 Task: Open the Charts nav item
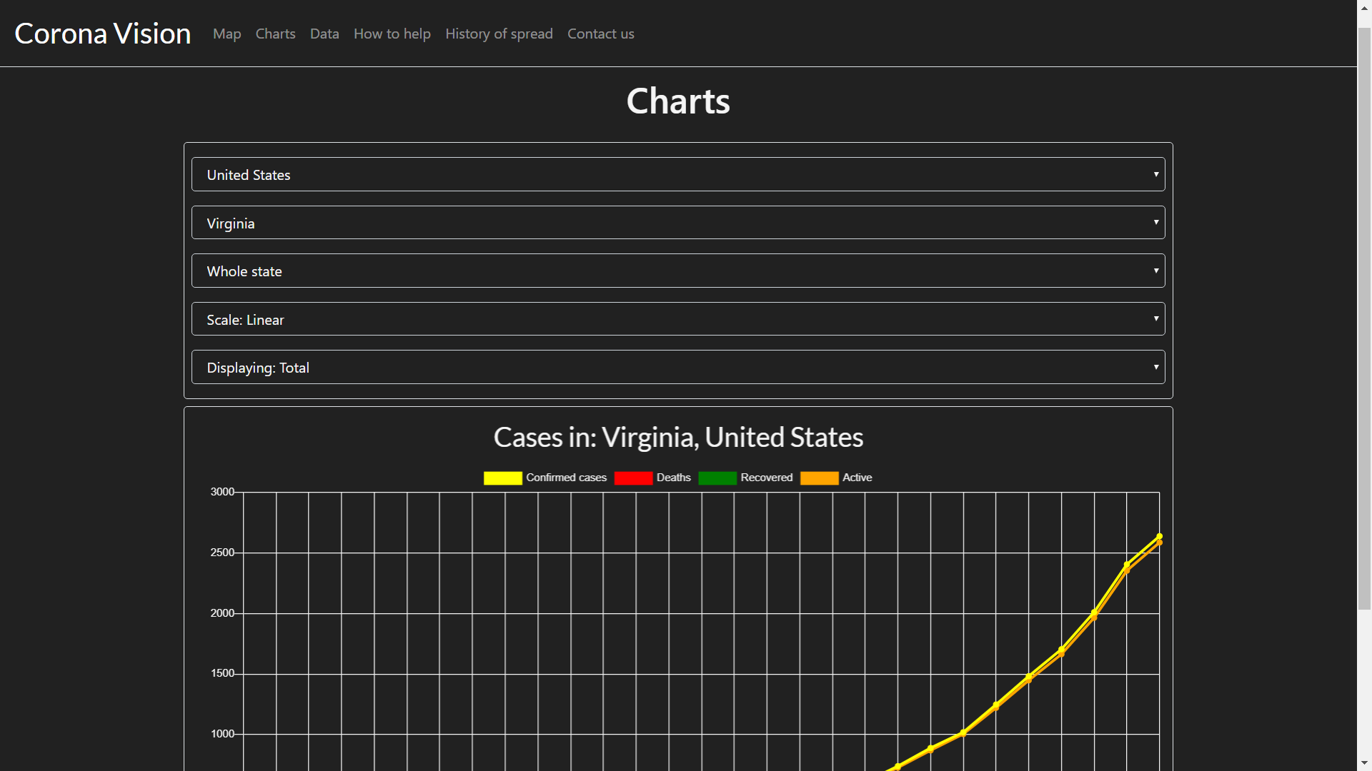(x=275, y=34)
